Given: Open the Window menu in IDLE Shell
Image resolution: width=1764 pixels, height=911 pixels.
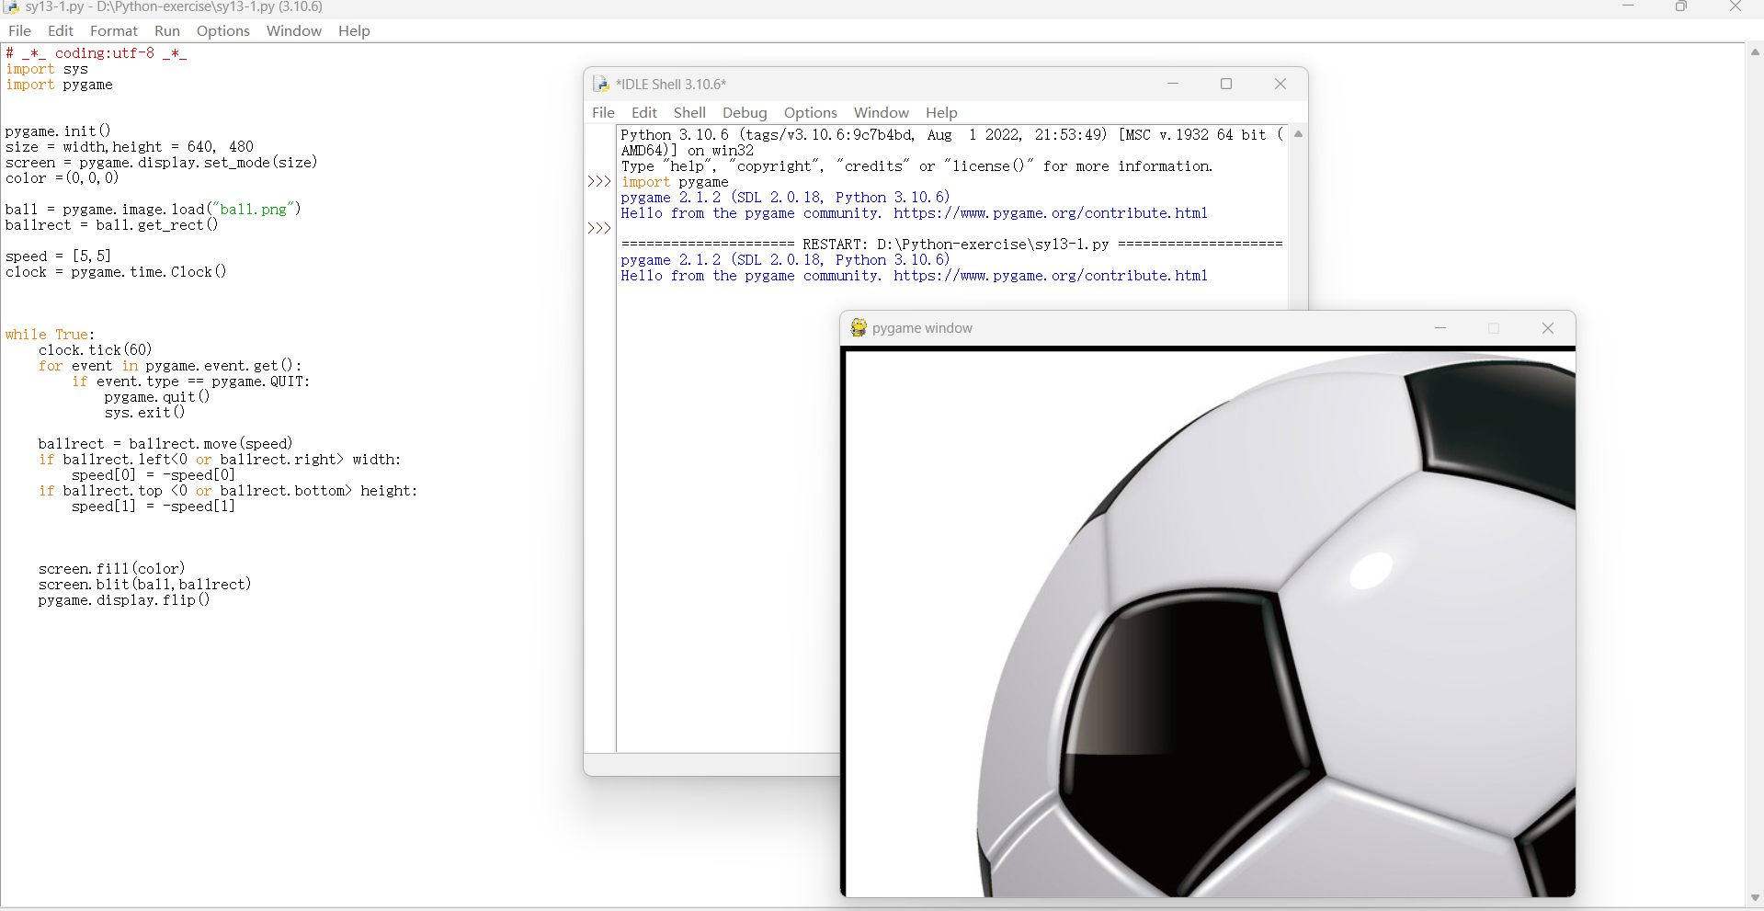Looking at the screenshot, I should point(882,112).
